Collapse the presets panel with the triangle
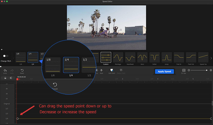This screenshot has width=213, height=125. [x=2, y=50]
